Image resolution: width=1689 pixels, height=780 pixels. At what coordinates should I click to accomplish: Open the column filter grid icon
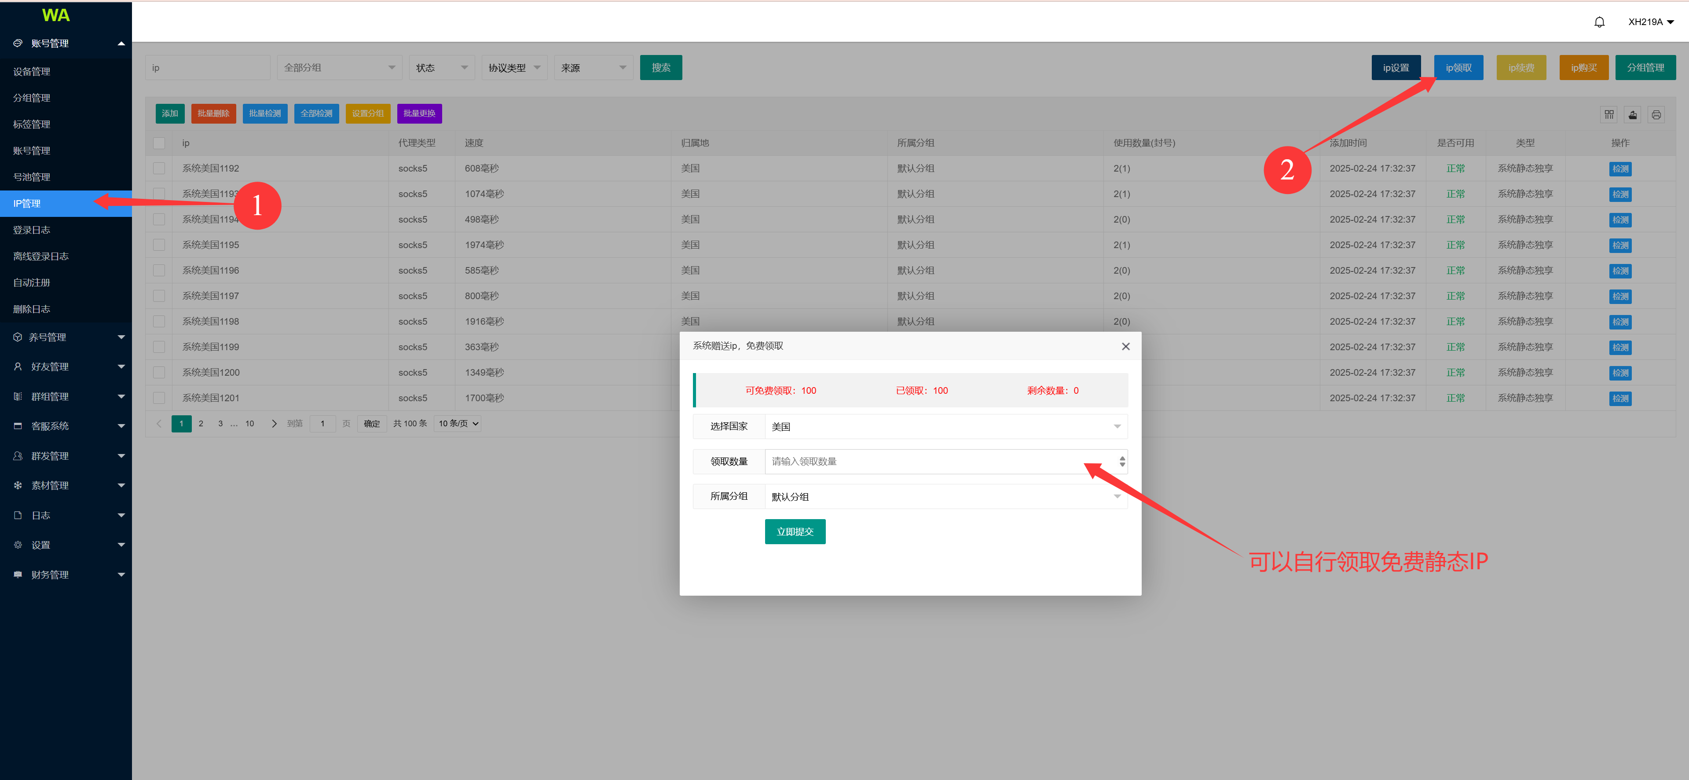pyautogui.click(x=1608, y=115)
